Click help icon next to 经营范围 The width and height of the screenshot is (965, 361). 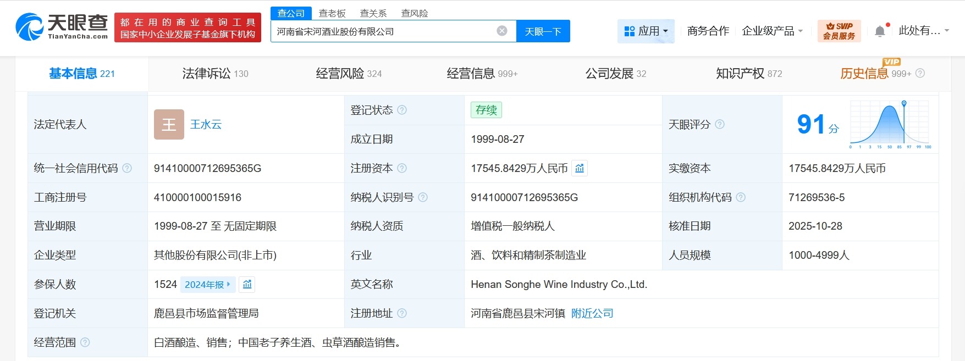85,342
